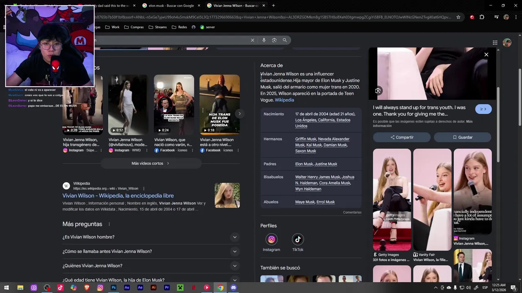The height and width of the screenshot is (293, 522).
Task: Open 'Vivian Wilson - Wikipedia, la enciclopedia libre'
Action: 118,196
